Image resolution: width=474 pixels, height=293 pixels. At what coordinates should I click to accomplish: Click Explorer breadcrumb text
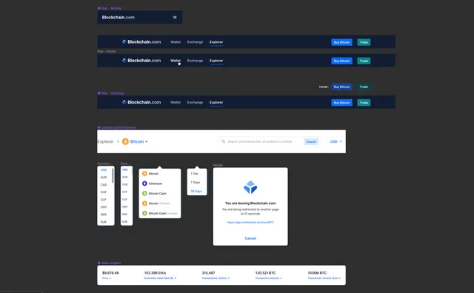point(105,141)
